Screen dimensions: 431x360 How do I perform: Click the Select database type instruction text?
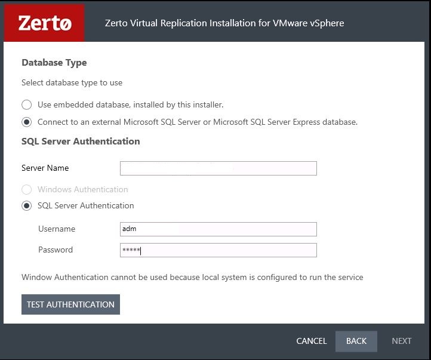tap(72, 83)
